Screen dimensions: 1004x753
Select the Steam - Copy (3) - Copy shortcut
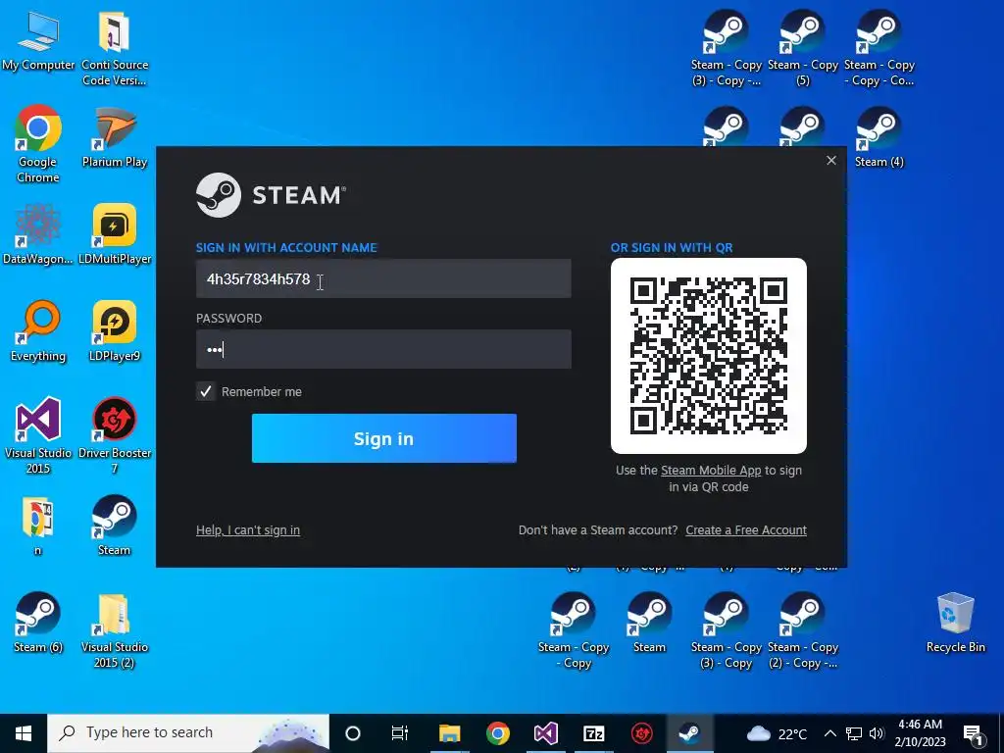pyautogui.click(x=727, y=630)
